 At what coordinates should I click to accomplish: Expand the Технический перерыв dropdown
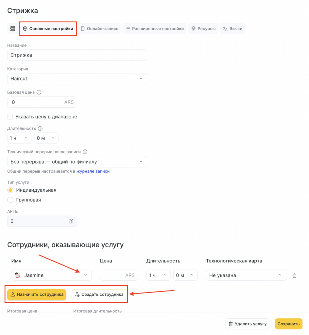(x=77, y=162)
